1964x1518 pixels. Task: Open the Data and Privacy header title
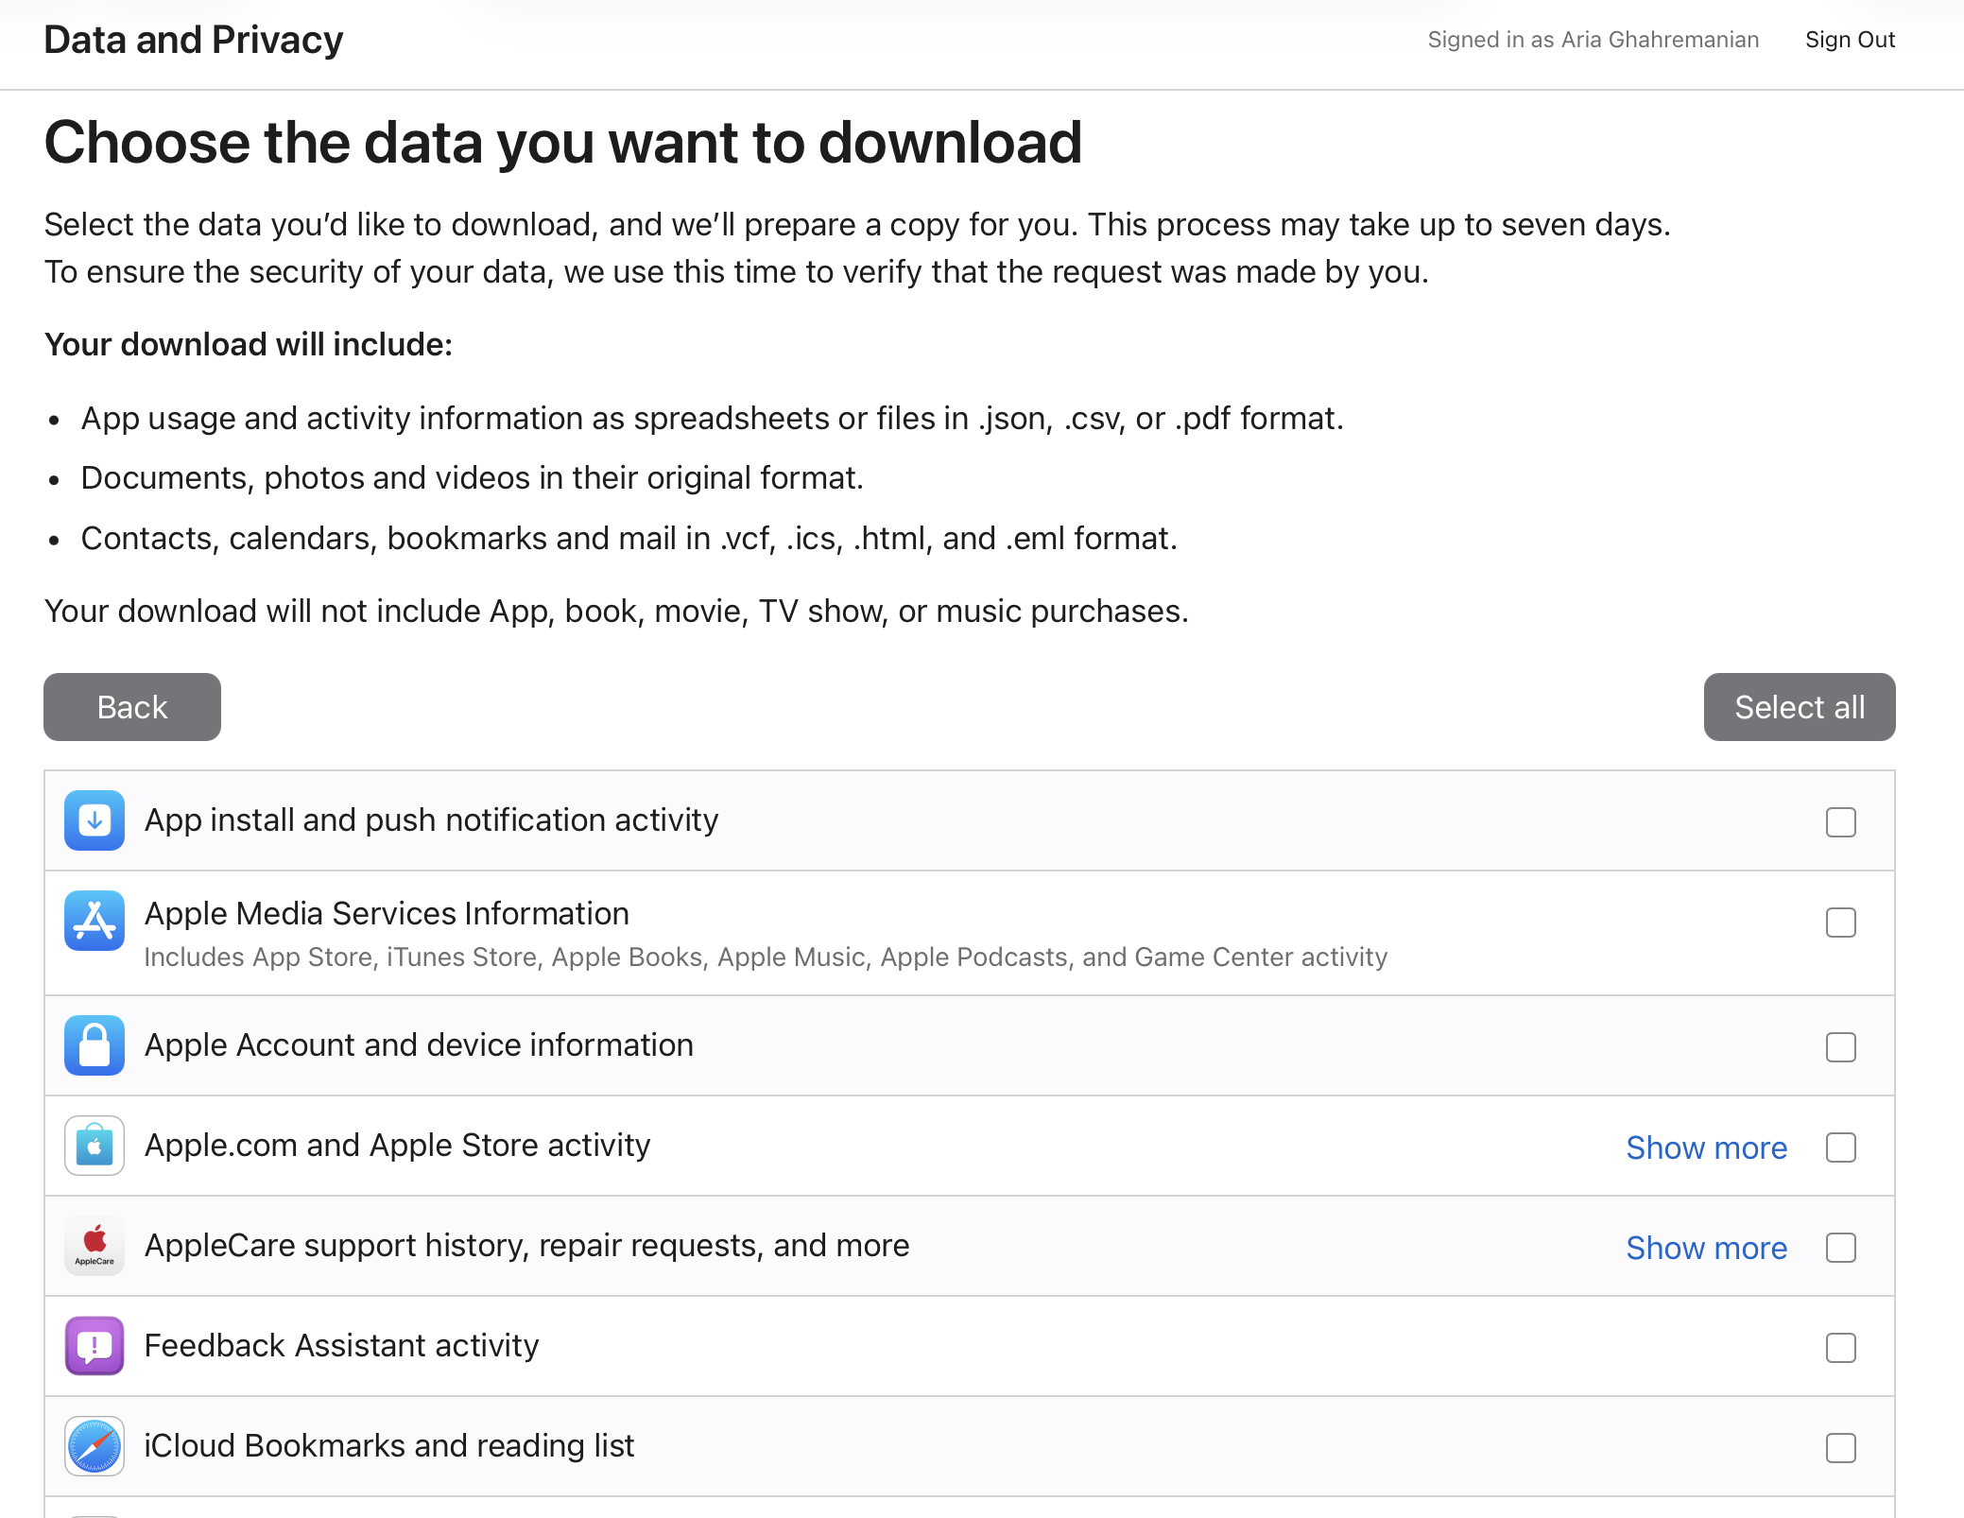(194, 40)
